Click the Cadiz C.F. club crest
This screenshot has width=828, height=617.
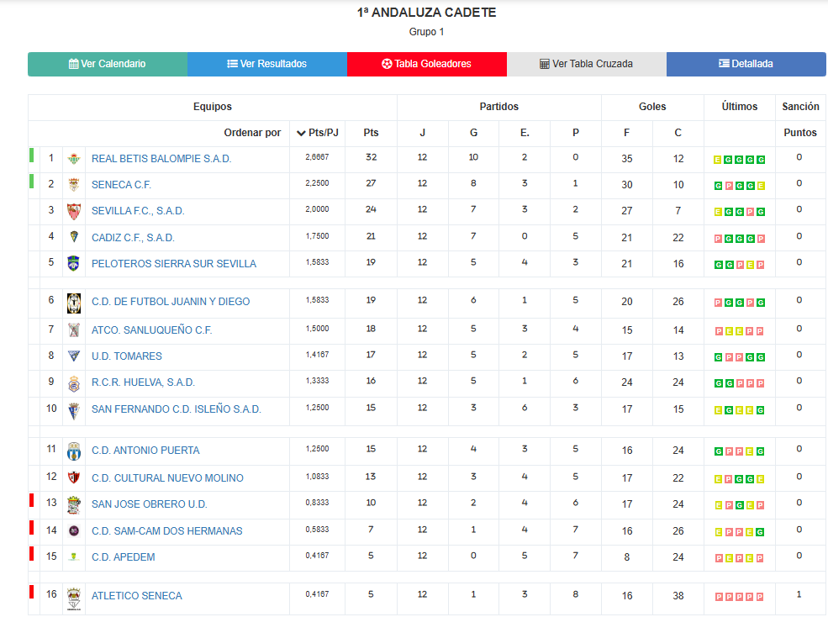coord(74,237)
